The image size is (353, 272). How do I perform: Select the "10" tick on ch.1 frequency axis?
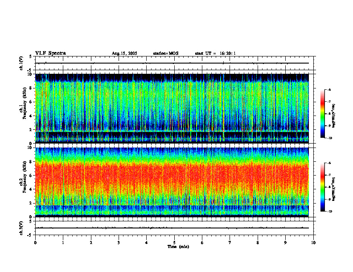[x=30, y=74]
